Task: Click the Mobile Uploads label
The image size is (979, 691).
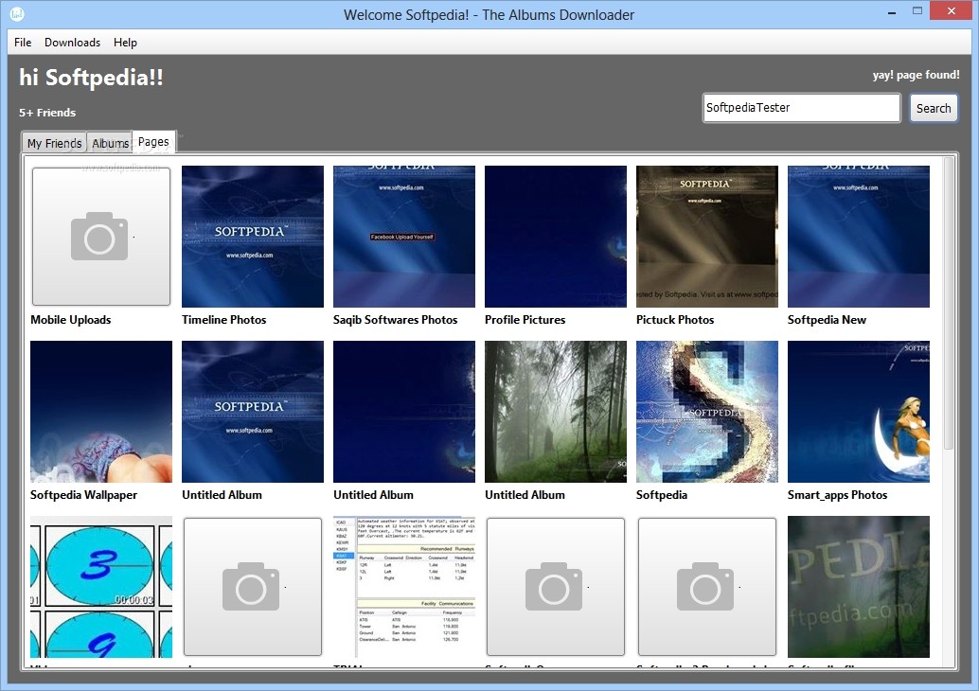Action: pyautogui.click(x=71, y=320)
